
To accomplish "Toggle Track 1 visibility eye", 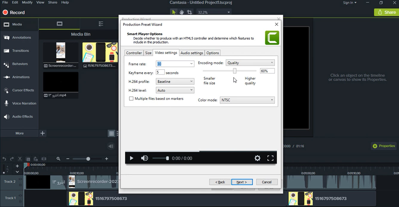I will tap(20, 195).
